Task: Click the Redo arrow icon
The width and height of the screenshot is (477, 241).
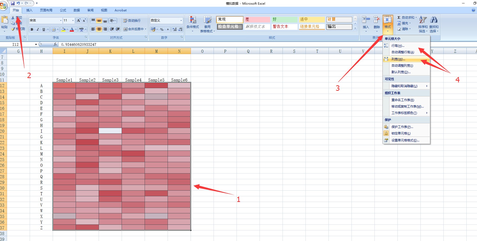Action: point(26,3)
